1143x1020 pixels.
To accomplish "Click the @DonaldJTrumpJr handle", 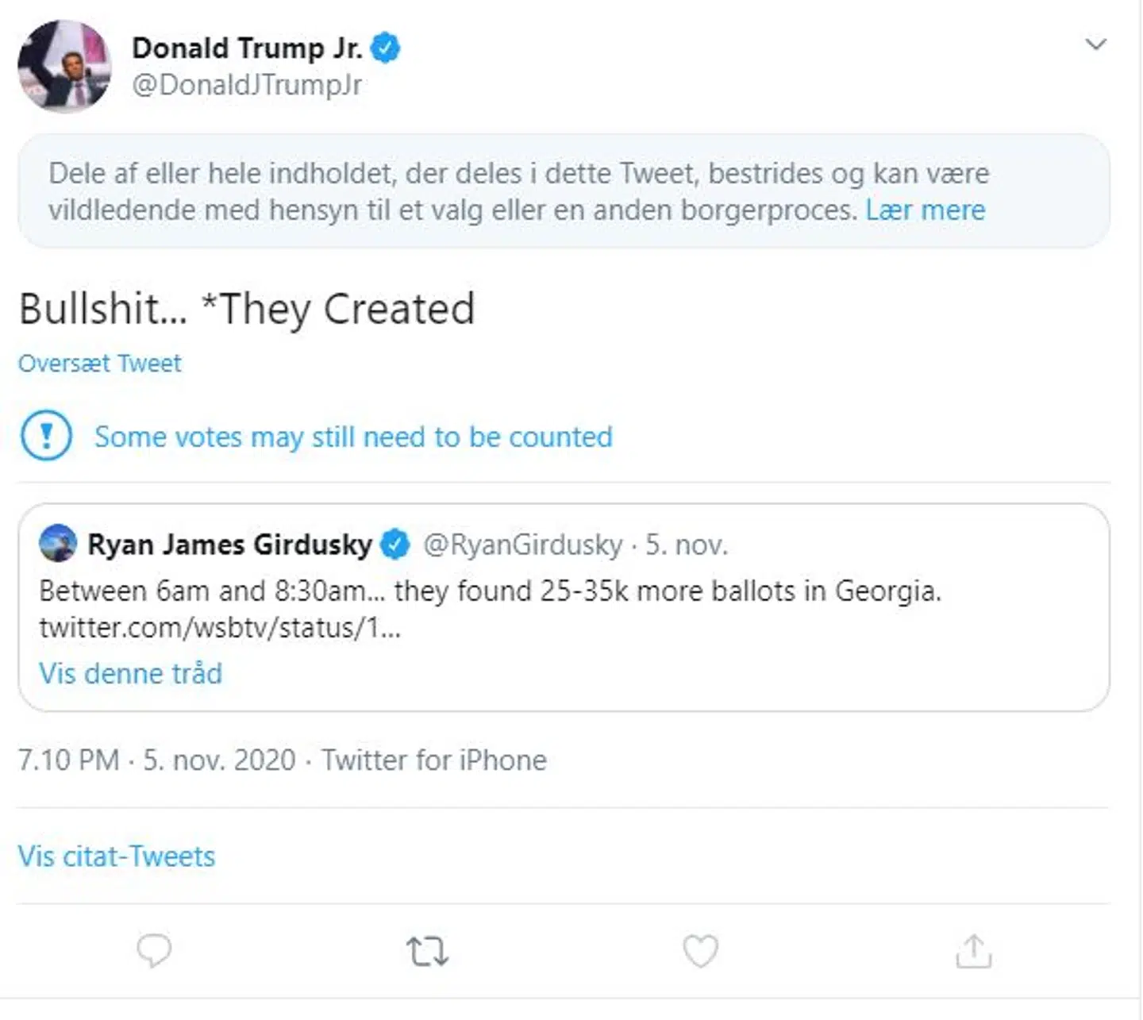I will coord(247,84).
